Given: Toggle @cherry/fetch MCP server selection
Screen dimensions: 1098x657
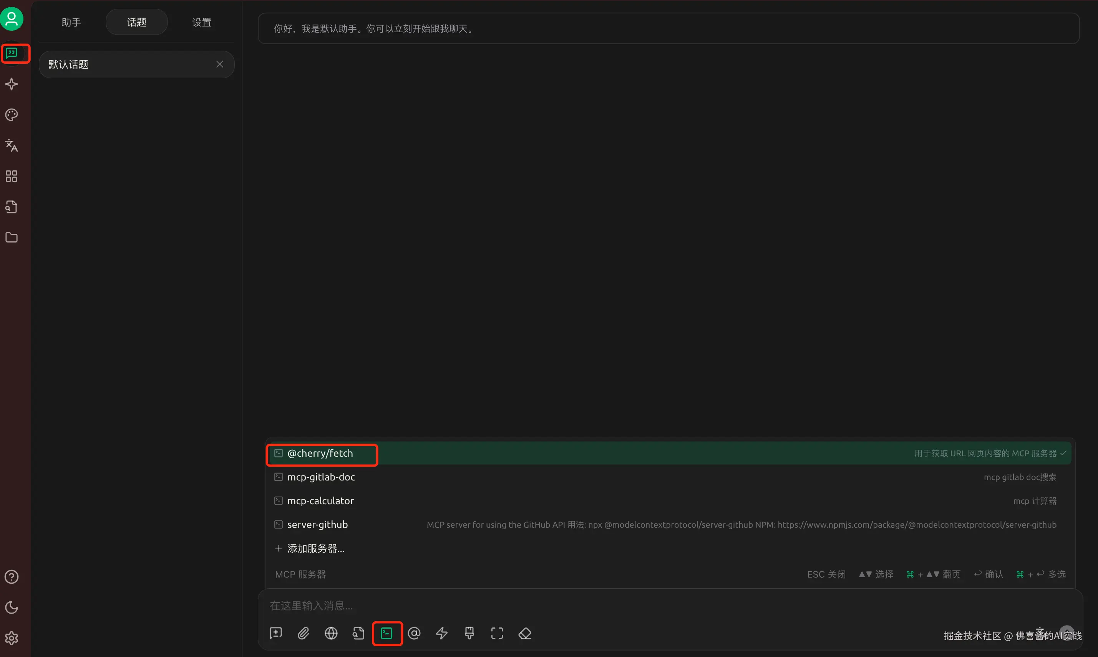Looking at the screenshot, I should click(320, 453).
